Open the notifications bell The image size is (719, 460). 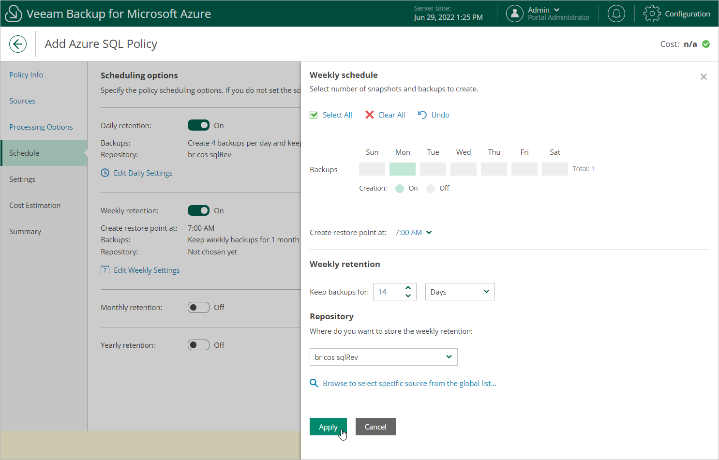pyautogui.click(x=616, y=14)
